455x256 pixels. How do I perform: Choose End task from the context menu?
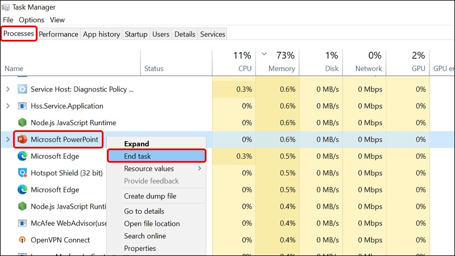157,156
